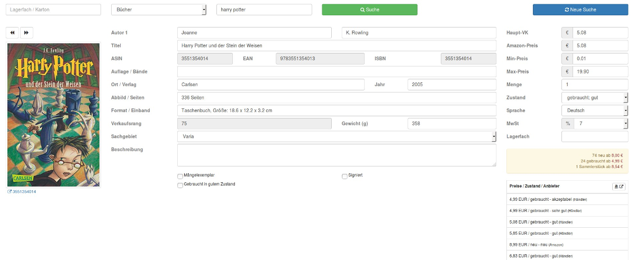This screenshot has width=635, height=260.
Task: Click the '74 neu ab 8,00 €' summary line
Action: pyautogui.click(x=607, y=155)
